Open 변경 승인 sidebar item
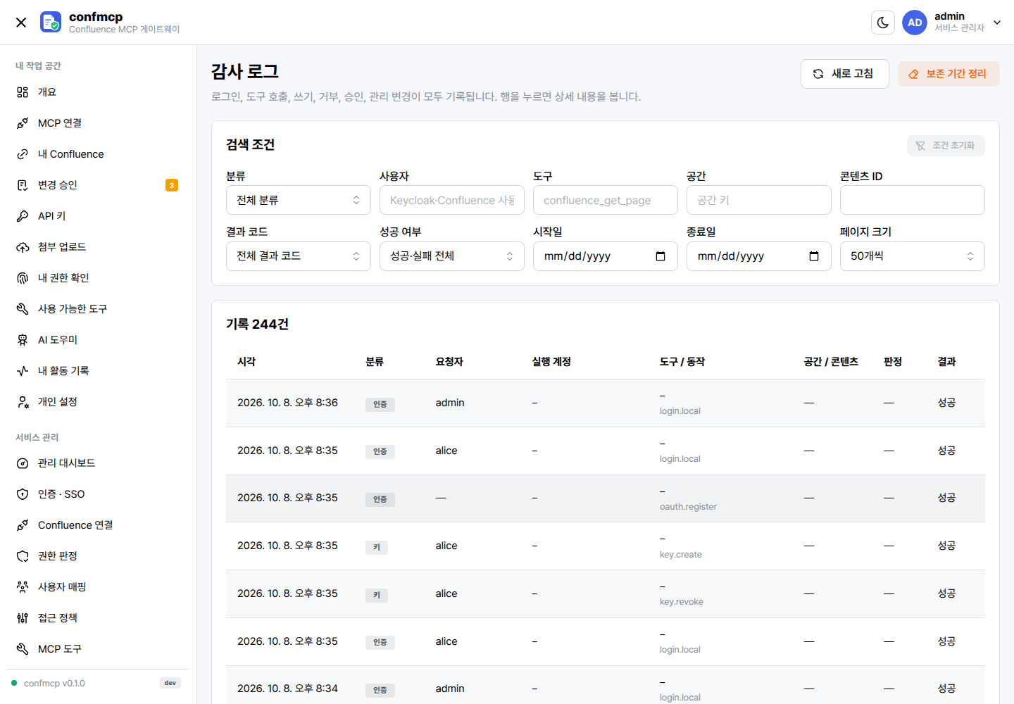The width and height of the screenshot is (1014, 704). 98,185
